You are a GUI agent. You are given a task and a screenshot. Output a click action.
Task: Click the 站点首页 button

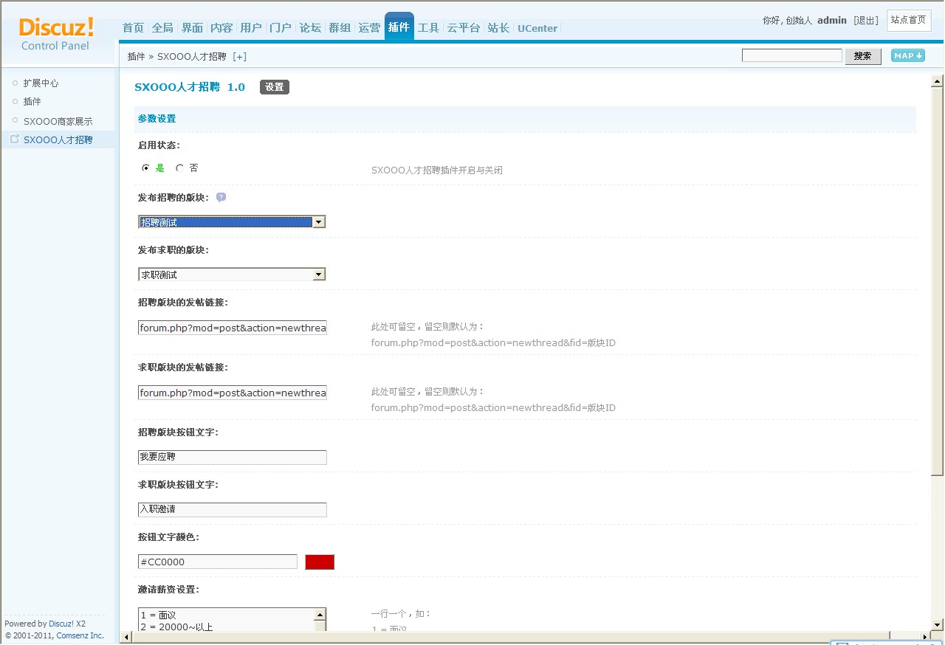[x=908, y=20]
